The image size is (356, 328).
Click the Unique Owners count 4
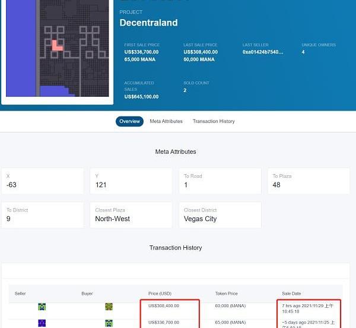[303, 52]
